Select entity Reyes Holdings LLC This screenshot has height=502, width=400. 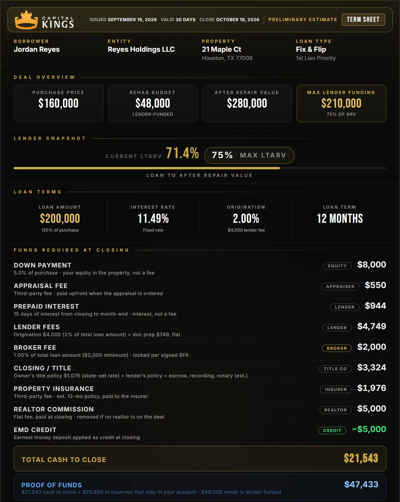click(141, 49)
